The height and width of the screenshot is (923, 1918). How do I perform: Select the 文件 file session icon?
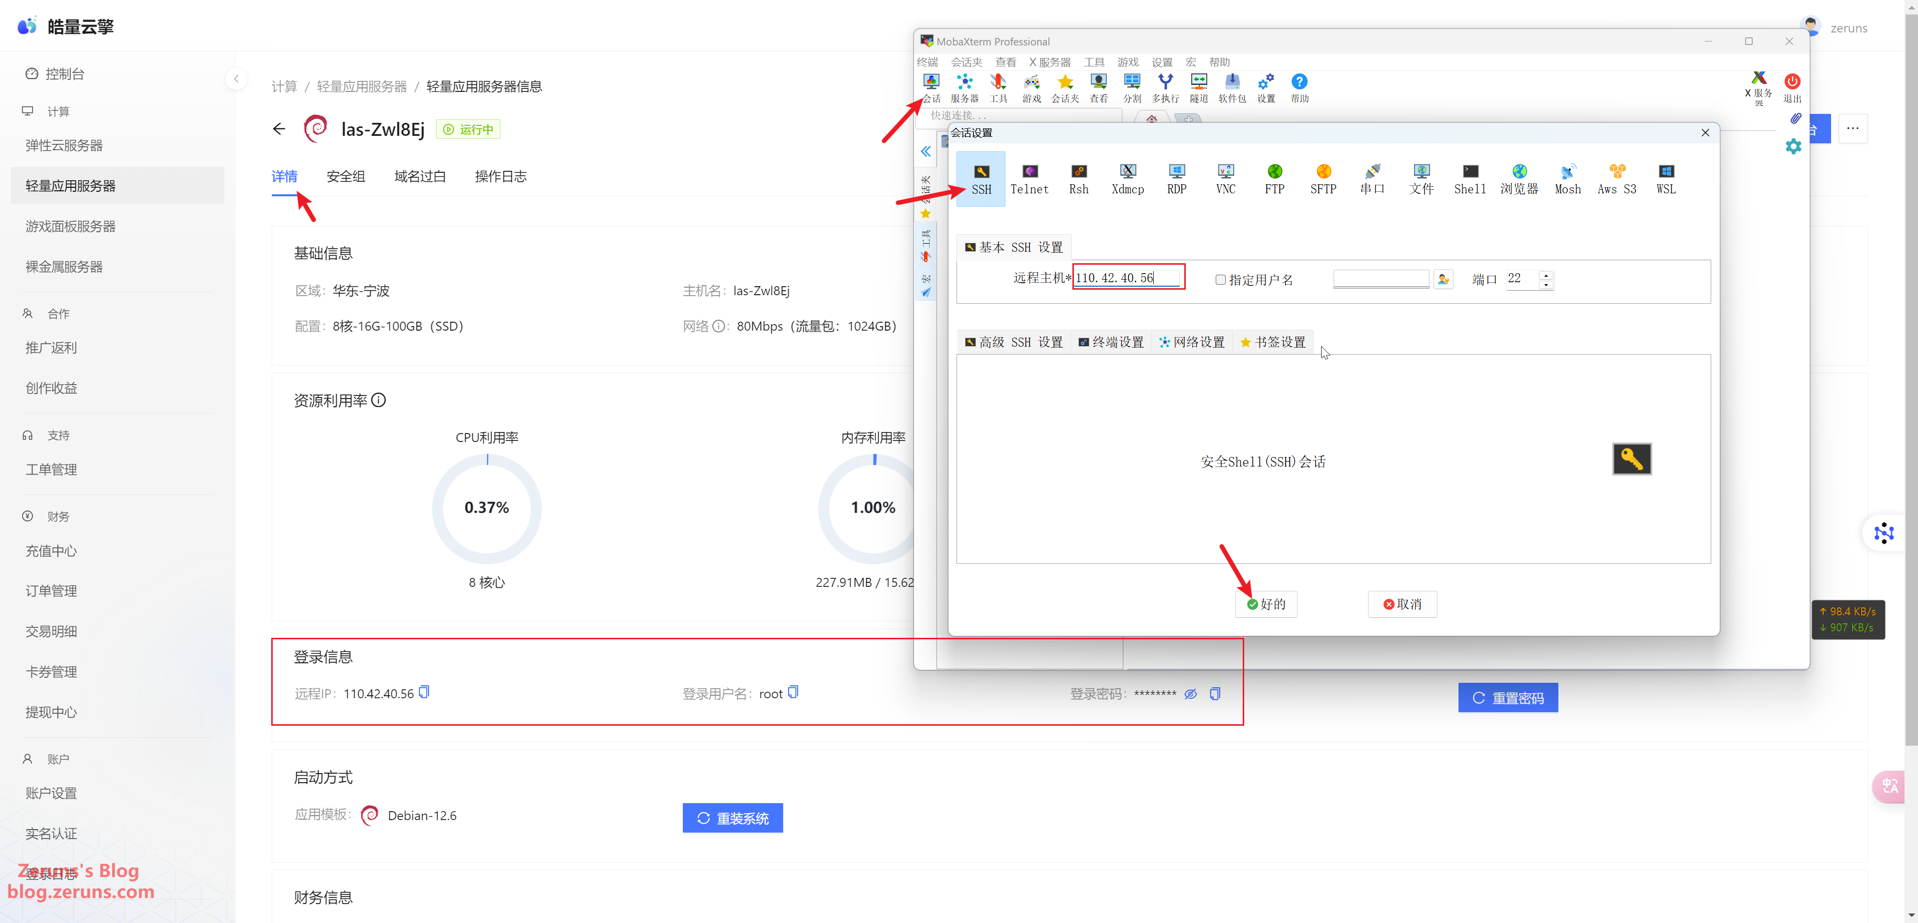(x=1422, y=179)
